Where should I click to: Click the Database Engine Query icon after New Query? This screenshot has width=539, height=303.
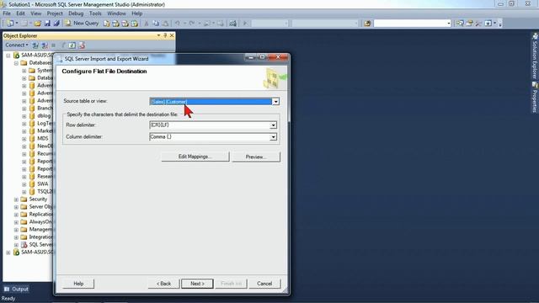tap(107, 24)
